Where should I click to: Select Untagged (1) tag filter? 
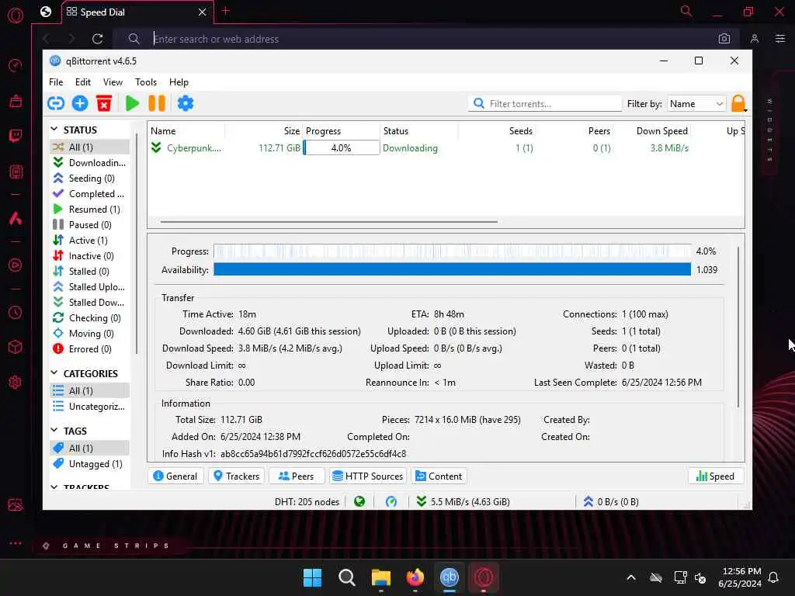click(90, 464)
